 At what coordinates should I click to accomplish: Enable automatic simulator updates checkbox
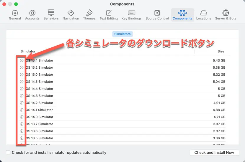pyautogui.click(x=8, y=152)
